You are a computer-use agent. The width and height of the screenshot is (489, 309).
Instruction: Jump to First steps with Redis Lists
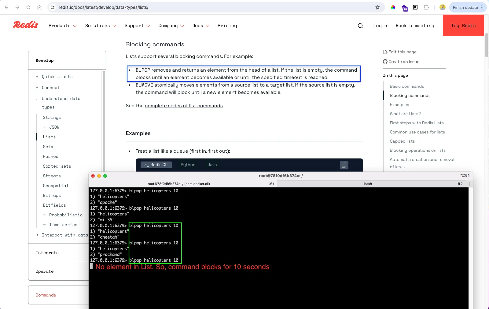pyautogui.click(x=417, y=123)
